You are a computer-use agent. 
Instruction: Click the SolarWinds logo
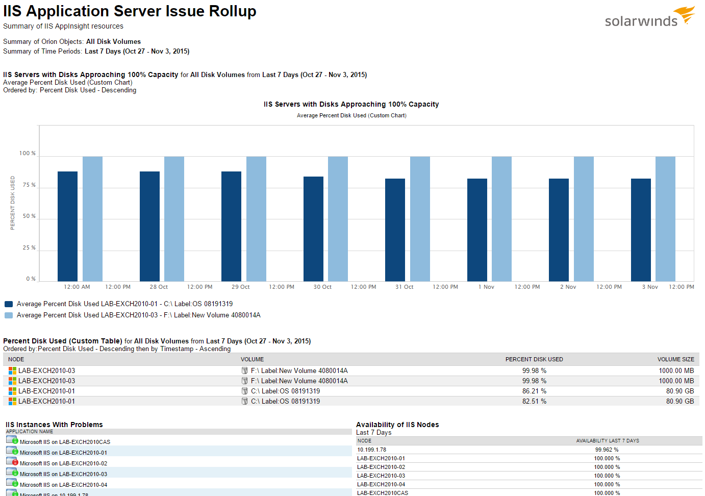click(649, 17)
